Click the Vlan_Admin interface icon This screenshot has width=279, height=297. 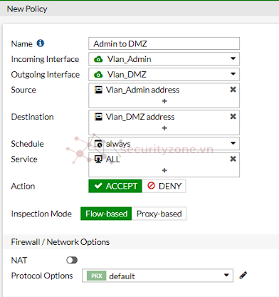(x=98, y=59)
